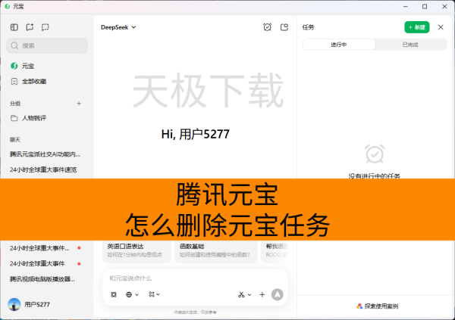Click the 搜索 search field
This screenshot has width=455, height=320.
47,45
